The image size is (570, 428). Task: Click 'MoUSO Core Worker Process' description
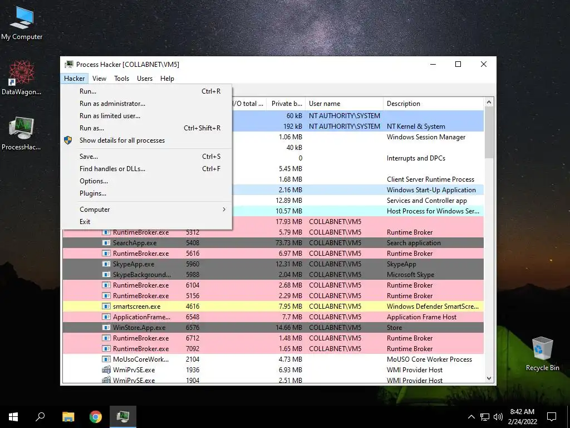pos(429,359)
